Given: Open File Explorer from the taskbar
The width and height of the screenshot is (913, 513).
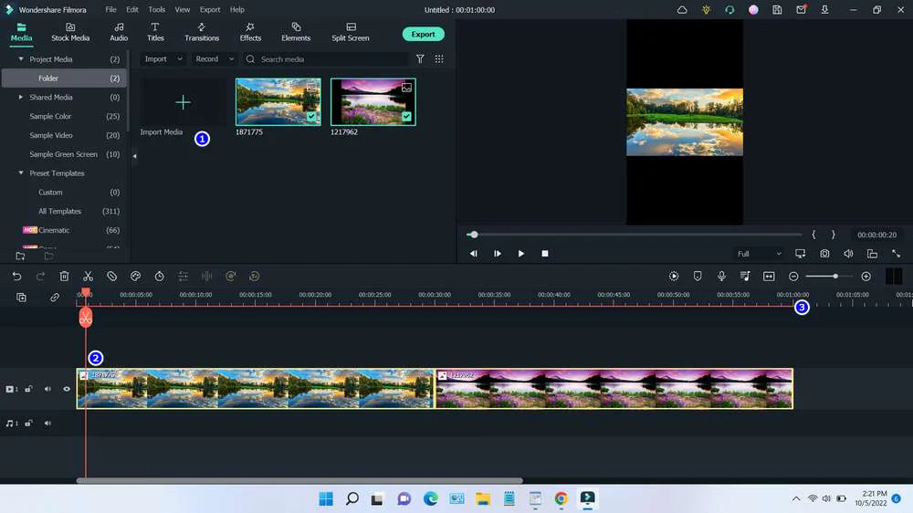Looking at the screenshot, I should point(483,498).
